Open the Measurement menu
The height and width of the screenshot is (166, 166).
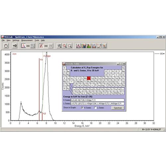tap(27, 41)
